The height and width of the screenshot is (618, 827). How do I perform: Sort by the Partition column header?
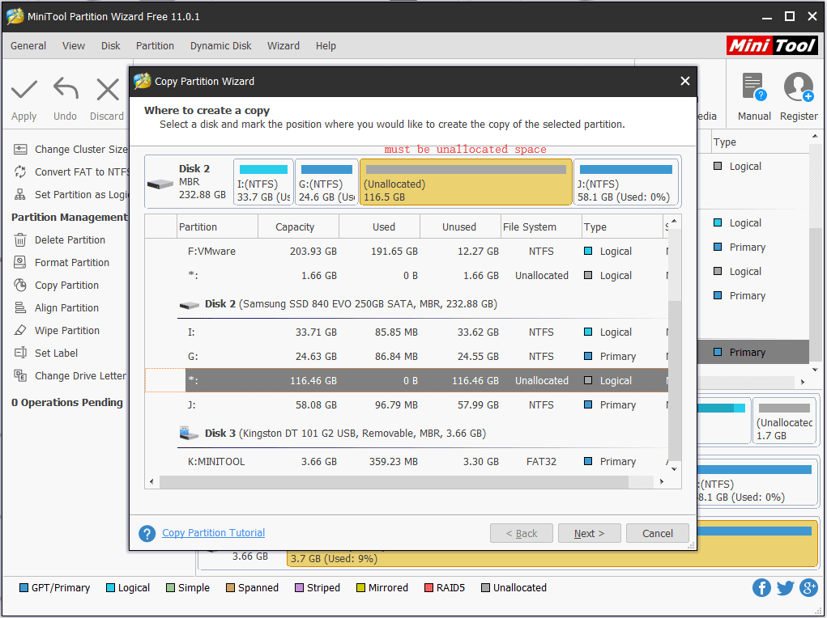217,227
